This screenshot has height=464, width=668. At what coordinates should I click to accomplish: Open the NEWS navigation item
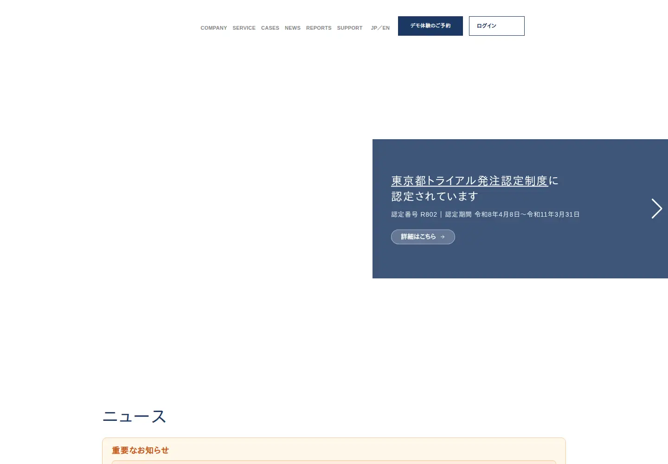coord(293,28)
